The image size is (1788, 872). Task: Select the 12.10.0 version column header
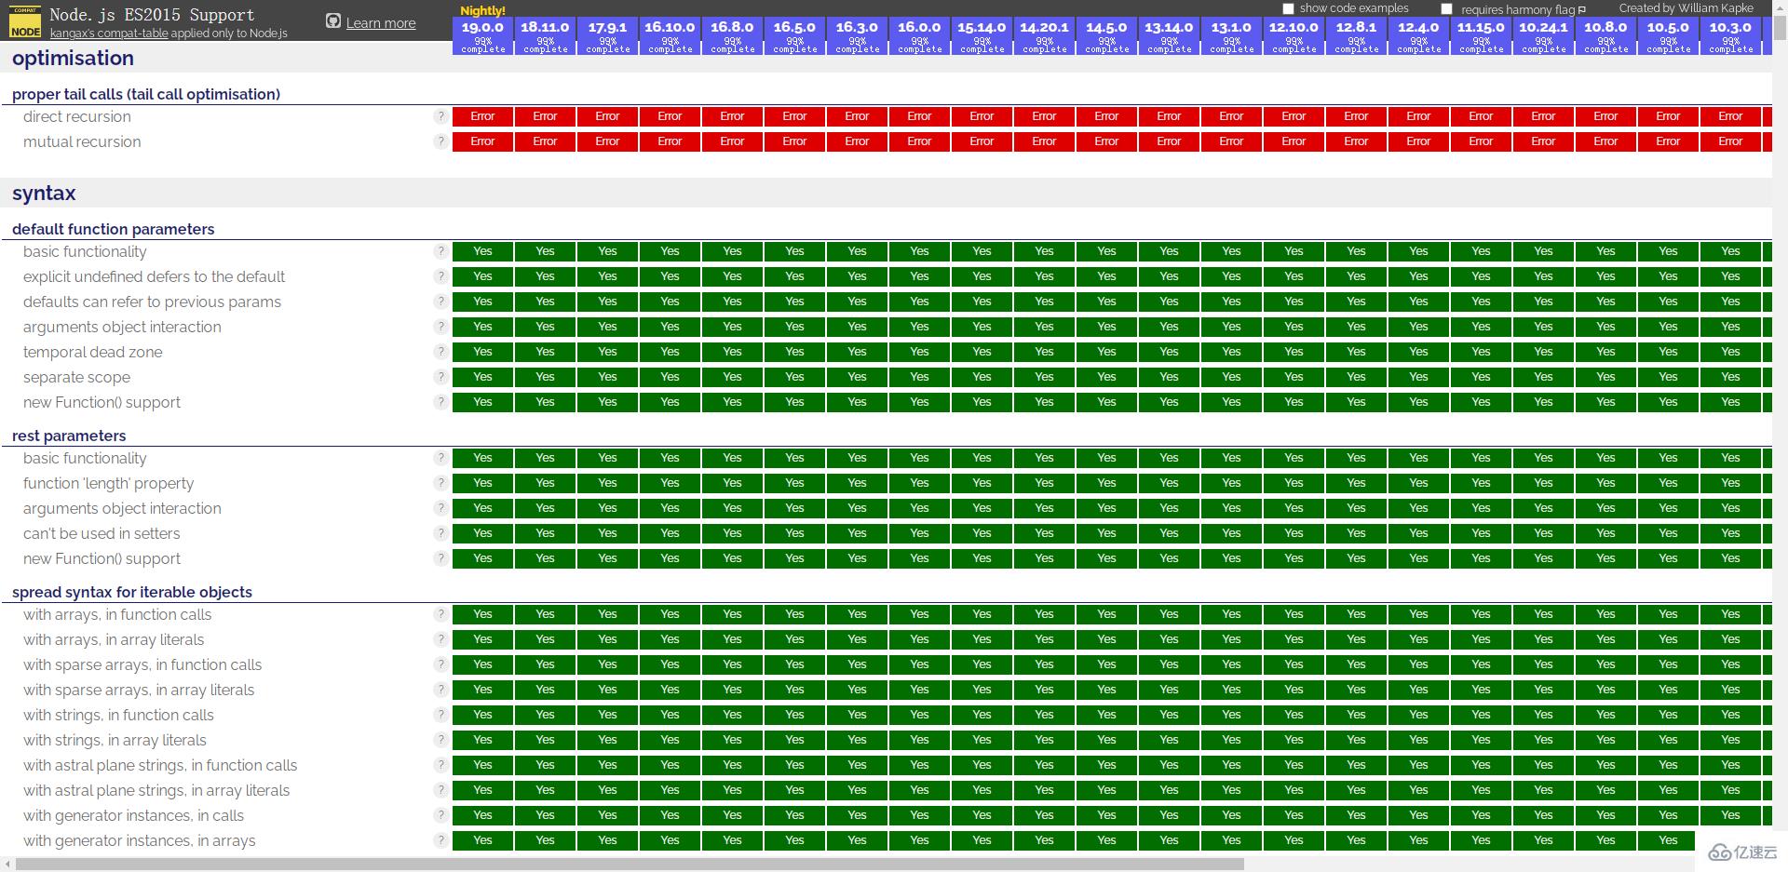point(1294,35)
